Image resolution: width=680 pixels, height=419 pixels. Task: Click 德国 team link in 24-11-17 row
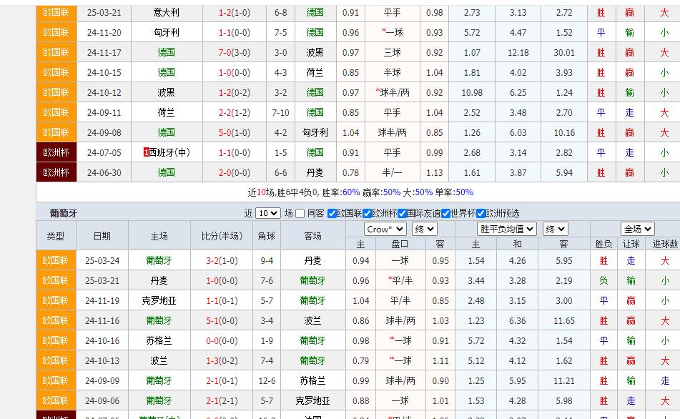pyautogui.click(x=166, y=51)
